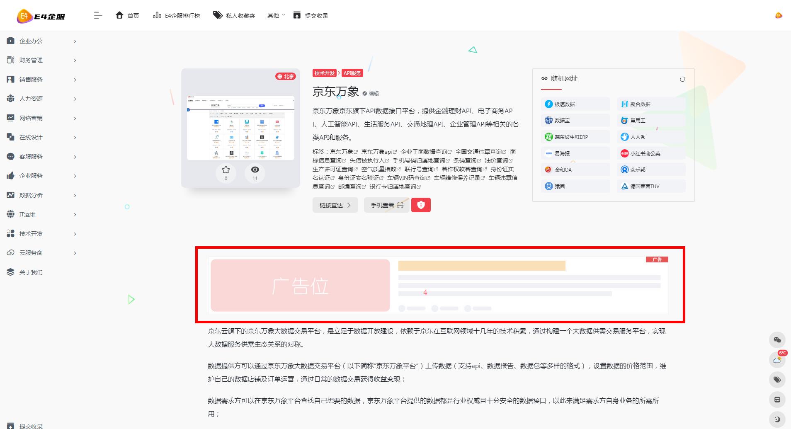Click the IT运维 globe icon in sidebar

pyautogui.click(x=10, y=214)
